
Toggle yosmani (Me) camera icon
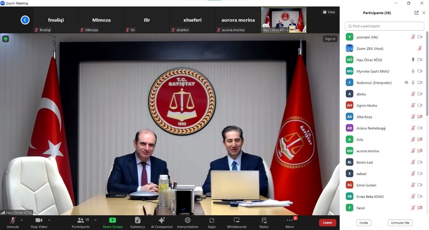[420, 37]
